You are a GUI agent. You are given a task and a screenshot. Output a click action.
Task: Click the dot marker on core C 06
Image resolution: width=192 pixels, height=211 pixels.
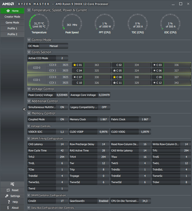(x=154, y=71)
